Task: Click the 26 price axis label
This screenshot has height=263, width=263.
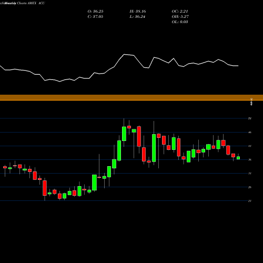Action: [x=250, y=187]
